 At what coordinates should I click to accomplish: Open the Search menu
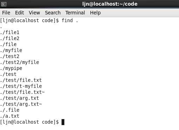point(53,13)
